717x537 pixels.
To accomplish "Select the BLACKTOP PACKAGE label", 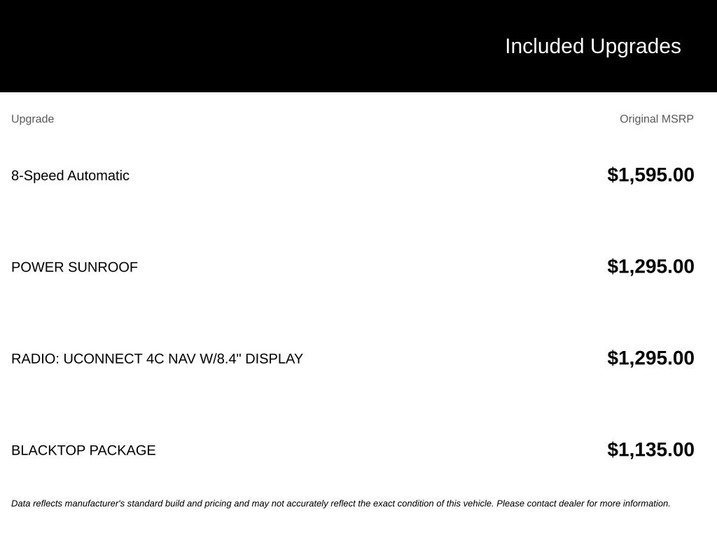I will tap(83, 450).
